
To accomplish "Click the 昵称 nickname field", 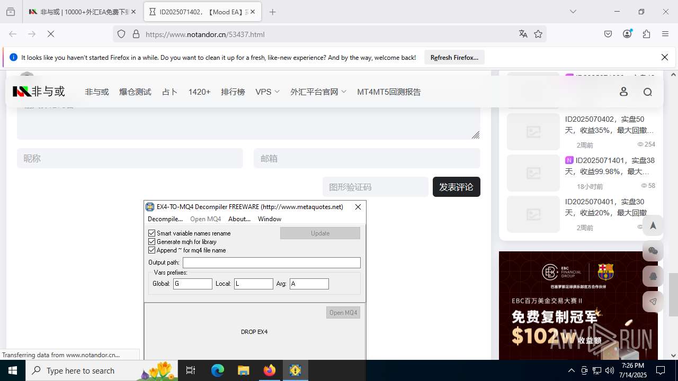I will pyautogui.click(x=130, y=158).
